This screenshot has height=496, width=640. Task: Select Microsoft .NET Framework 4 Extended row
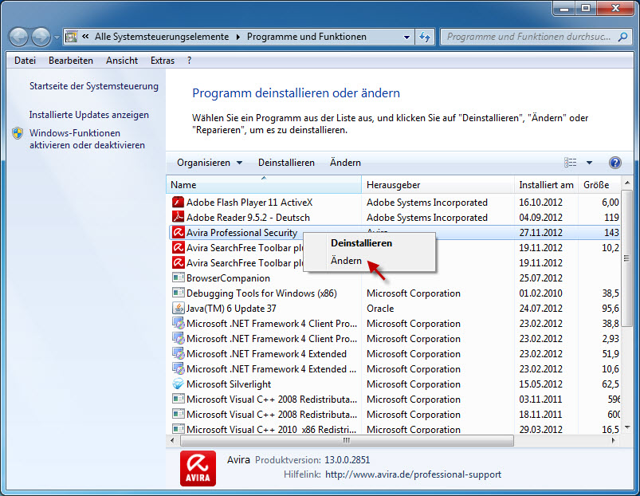coord(395,353)
